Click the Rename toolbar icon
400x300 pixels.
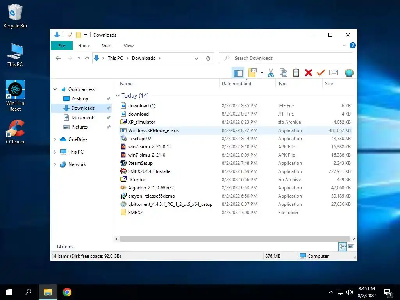tap(334, 73)
